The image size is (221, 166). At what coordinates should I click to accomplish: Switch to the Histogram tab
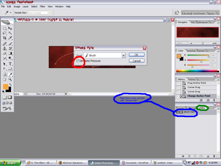203,22
